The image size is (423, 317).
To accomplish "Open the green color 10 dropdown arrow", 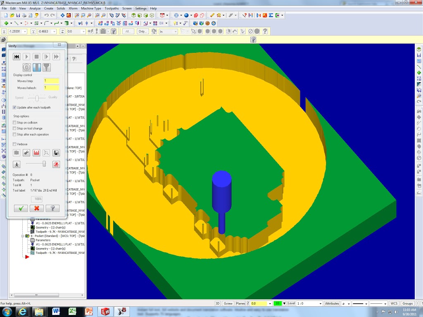I will (284, 303).
